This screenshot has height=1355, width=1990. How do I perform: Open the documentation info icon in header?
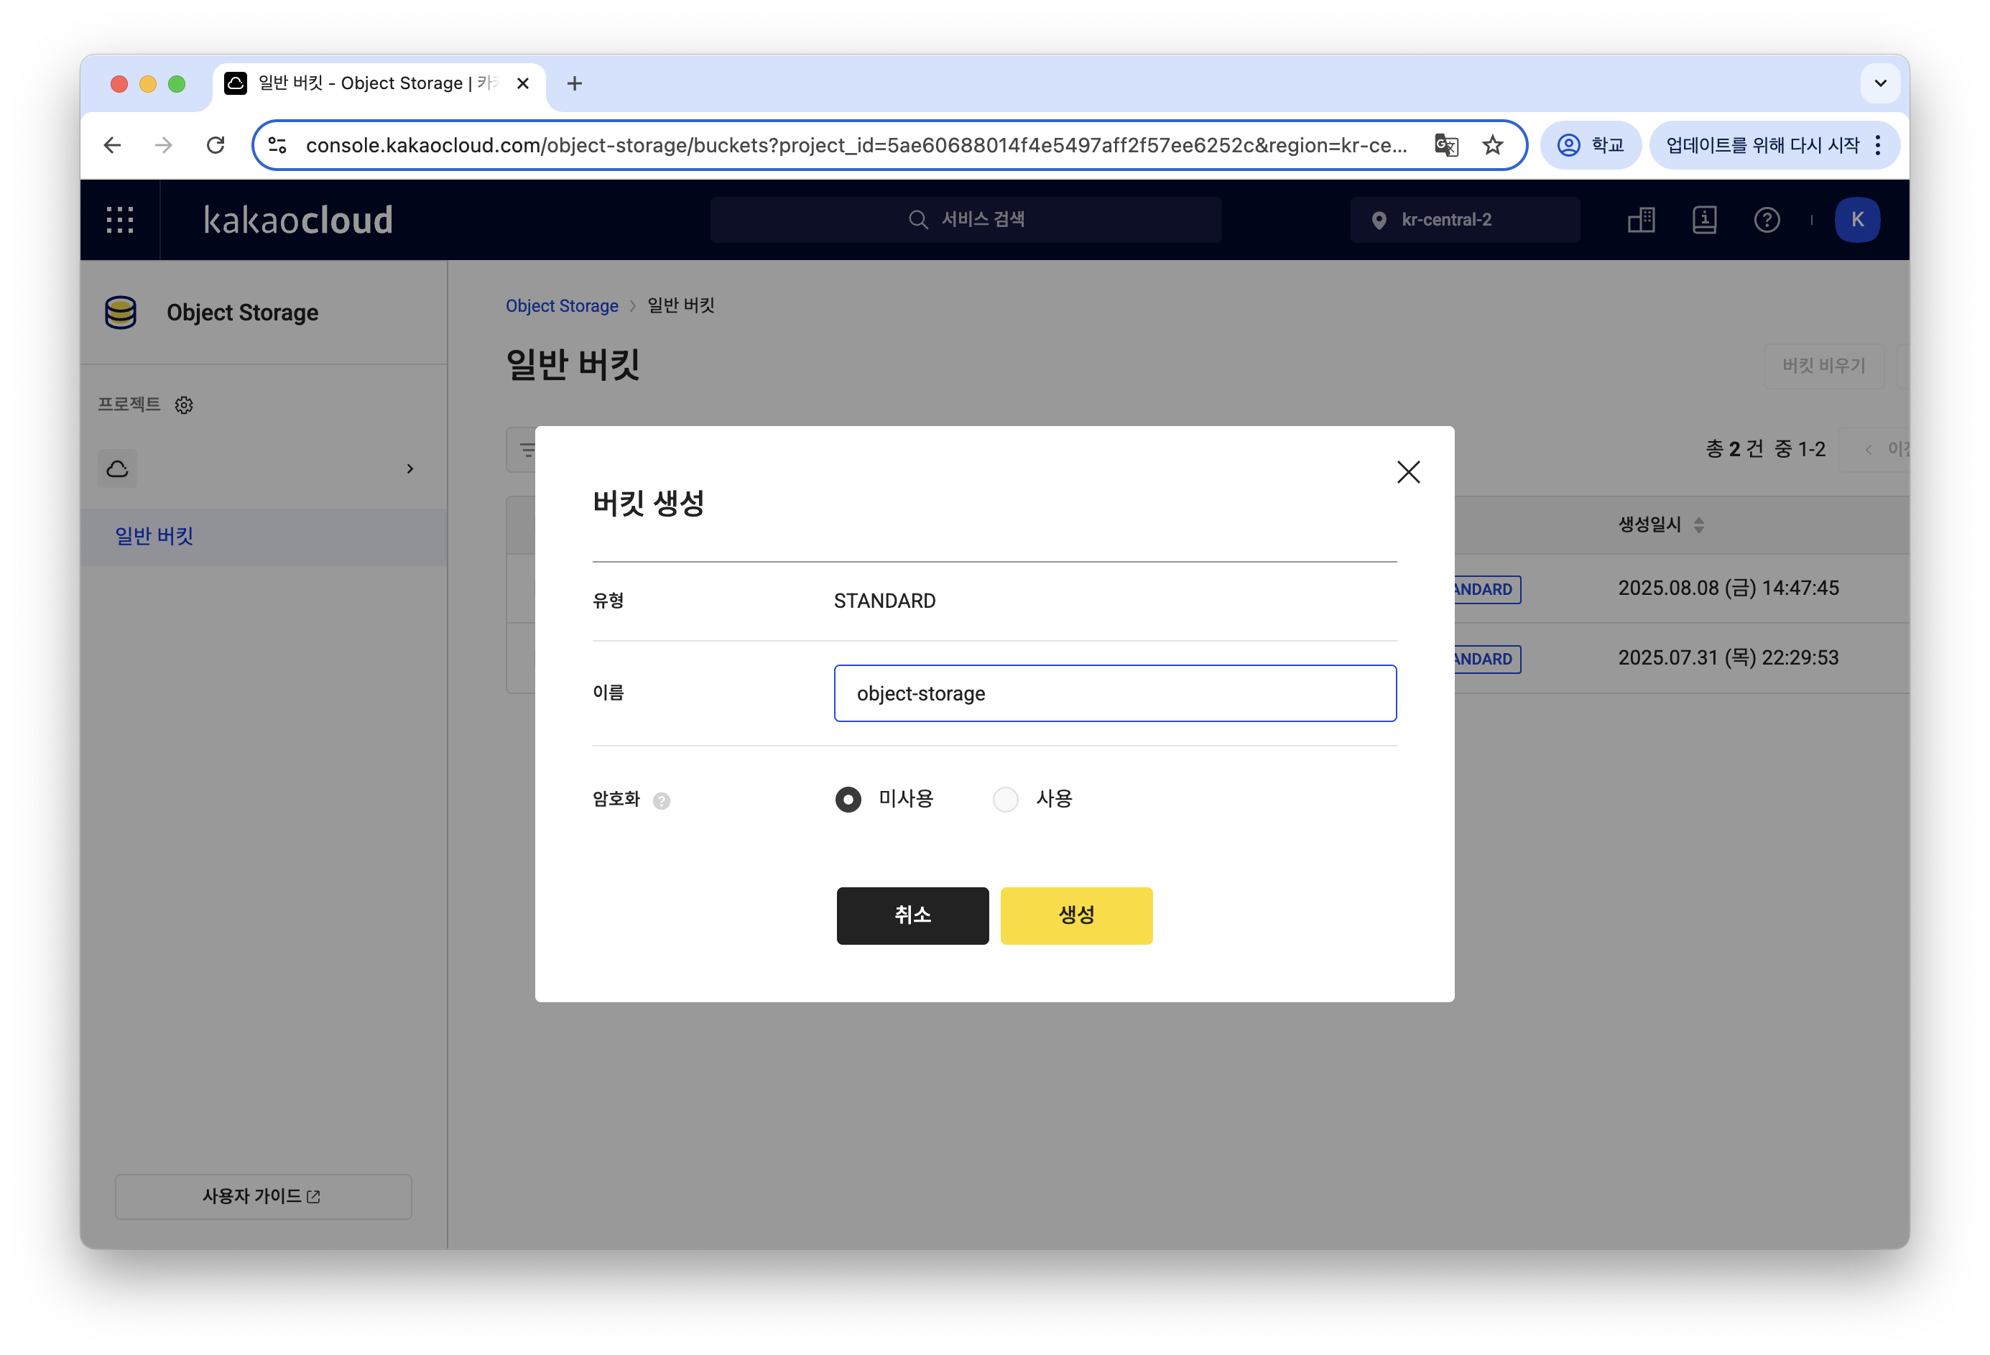pyautogui.click(x=1704, y=220)
